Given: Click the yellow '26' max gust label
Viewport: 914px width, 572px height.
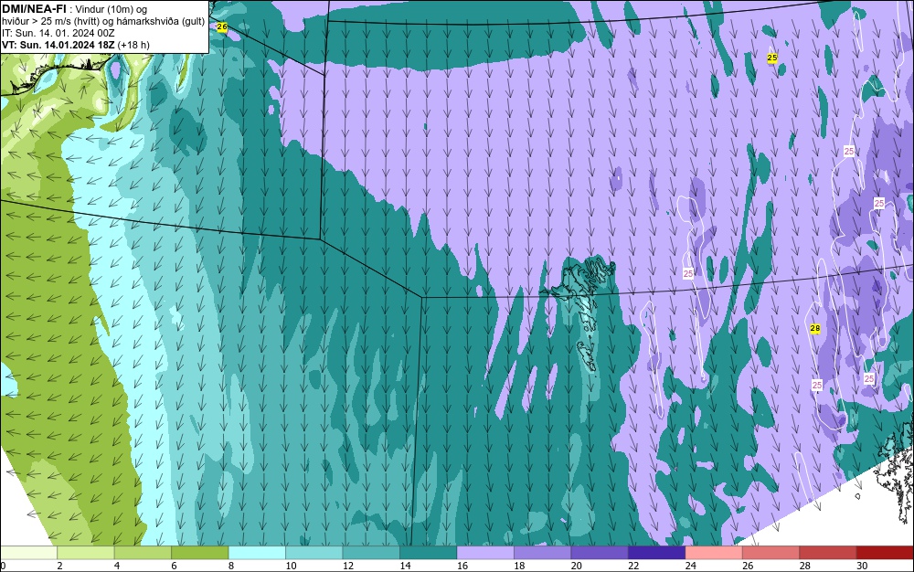Looking at the screenshot, I should point(221,26).
